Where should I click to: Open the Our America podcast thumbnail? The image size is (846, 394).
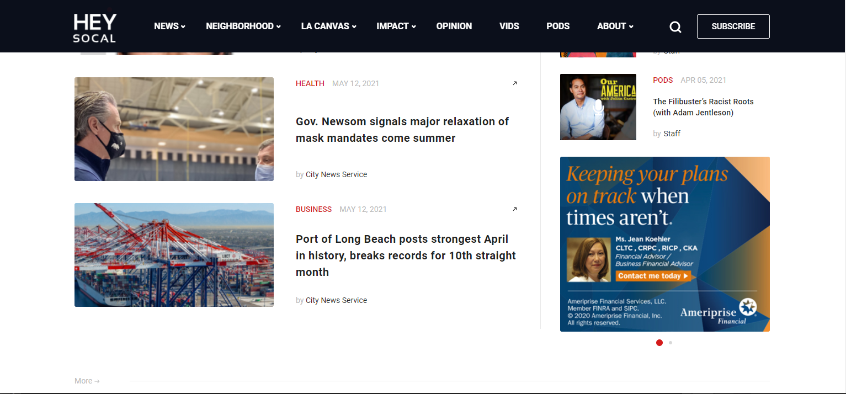pos(598,107)
